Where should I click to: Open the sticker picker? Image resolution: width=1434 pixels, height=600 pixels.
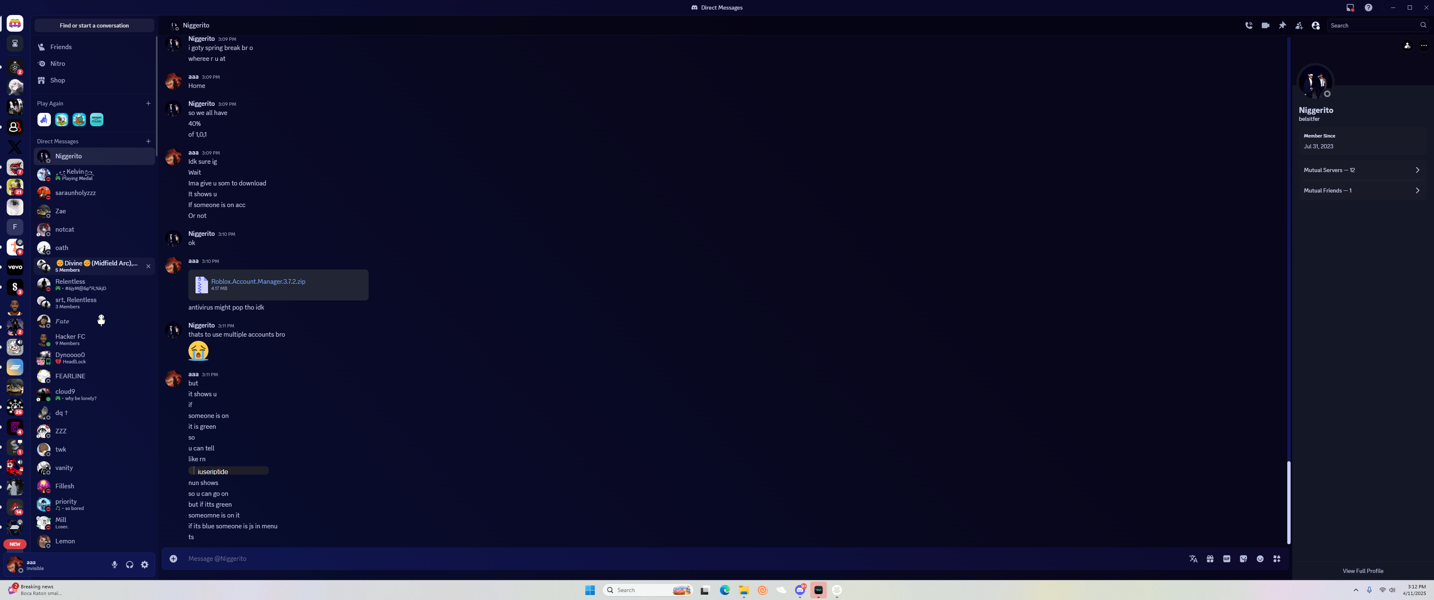click(1243, 559)
